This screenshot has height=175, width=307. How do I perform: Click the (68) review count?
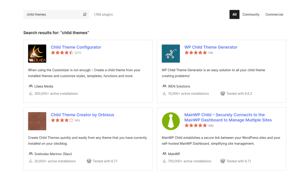click(211, 126)
